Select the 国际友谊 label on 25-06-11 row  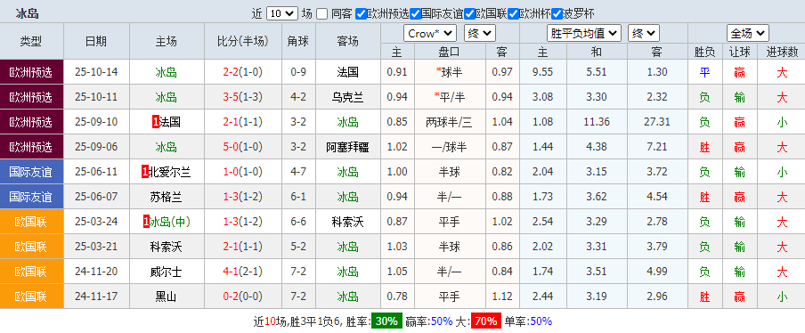pyautogui.click(x=31, y=172)
